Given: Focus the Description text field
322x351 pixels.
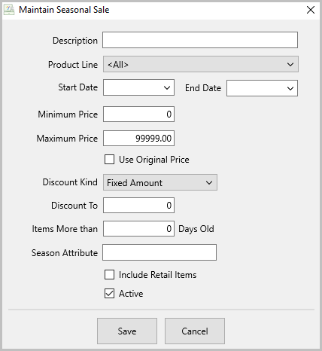Looking at the screenshot, I should (x=200, y=40).
